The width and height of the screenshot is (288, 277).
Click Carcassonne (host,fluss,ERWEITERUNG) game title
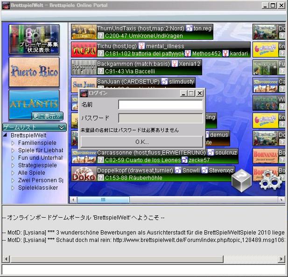click(151, 153)
